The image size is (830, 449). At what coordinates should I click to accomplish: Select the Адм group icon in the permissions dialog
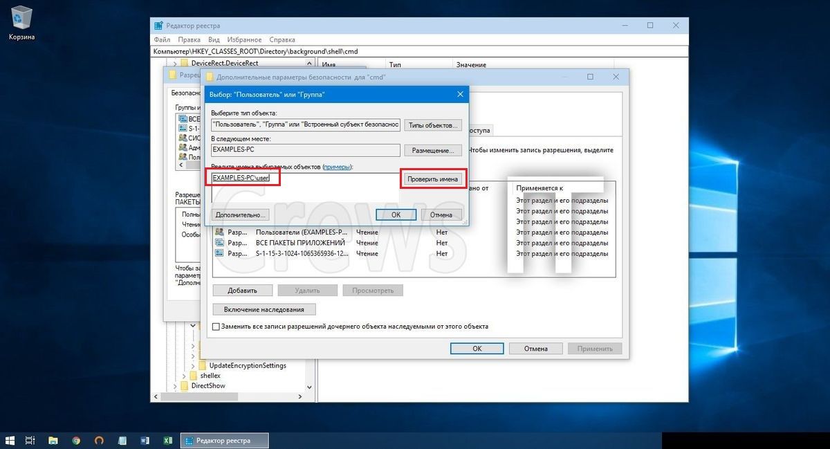click(x=183, y=147)
